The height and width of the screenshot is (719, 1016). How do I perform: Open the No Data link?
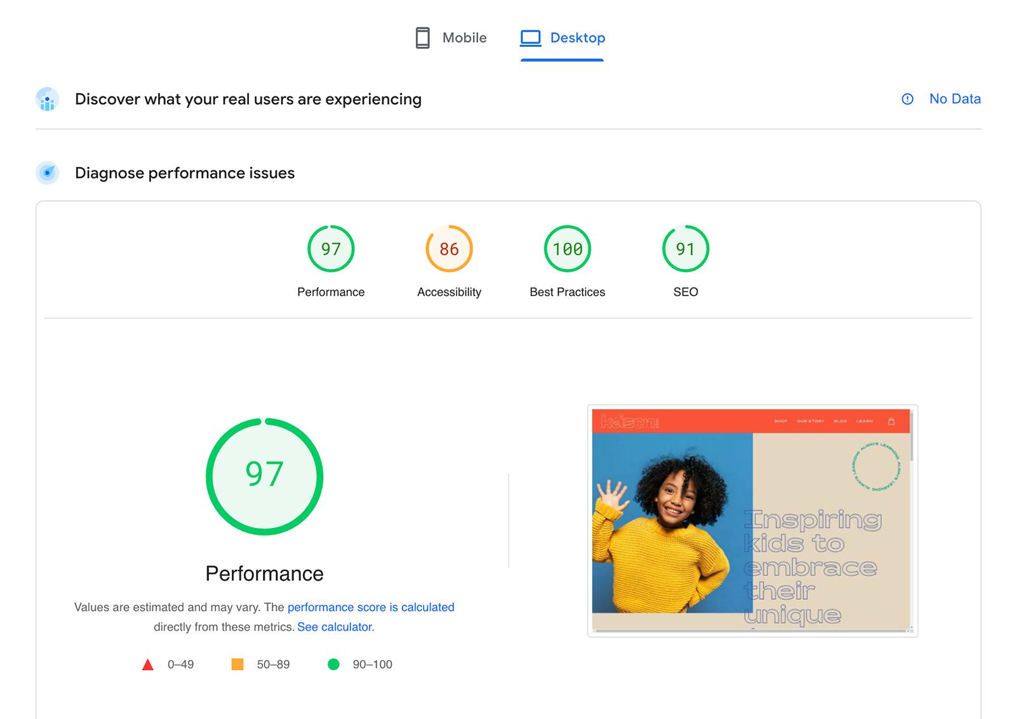(x=954, y=99)
